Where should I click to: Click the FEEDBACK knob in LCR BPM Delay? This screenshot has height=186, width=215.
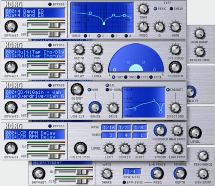pyautogui.click(x=160, y=130)
